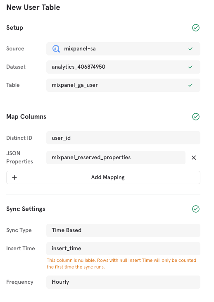Remove the mixpanel_reserved_properties JSON mapping
Screen dimensions: 214x302
[194, 158]
